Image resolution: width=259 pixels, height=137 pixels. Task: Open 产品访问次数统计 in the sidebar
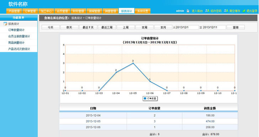click(19, 49)
